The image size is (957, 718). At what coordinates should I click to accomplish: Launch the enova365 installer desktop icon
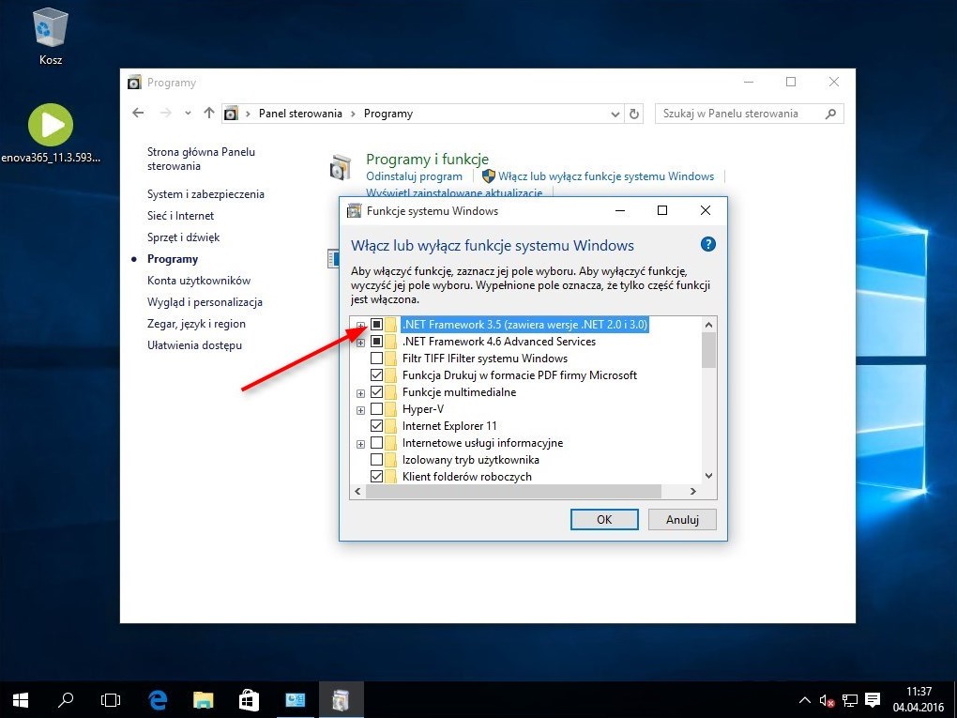click(50, 126)
